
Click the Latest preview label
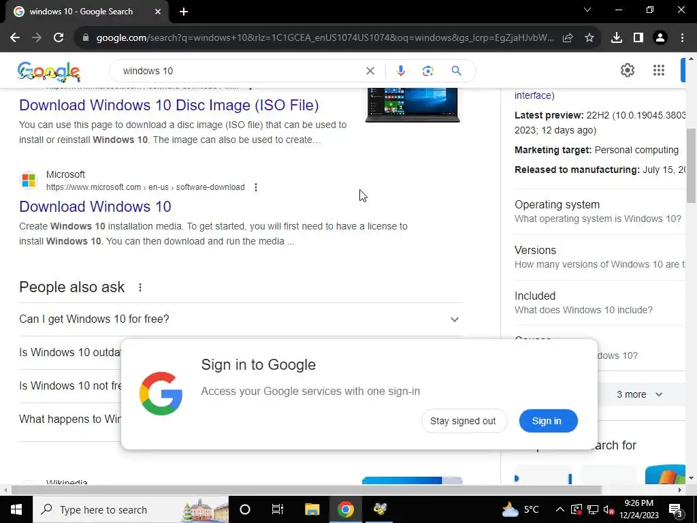pos(549,115)
